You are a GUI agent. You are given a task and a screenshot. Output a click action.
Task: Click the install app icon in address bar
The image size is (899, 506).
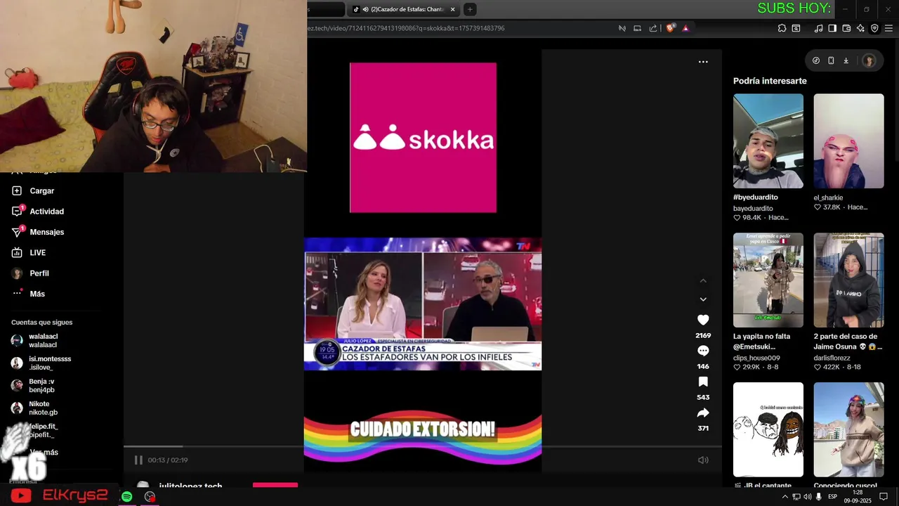click(638, 28)
